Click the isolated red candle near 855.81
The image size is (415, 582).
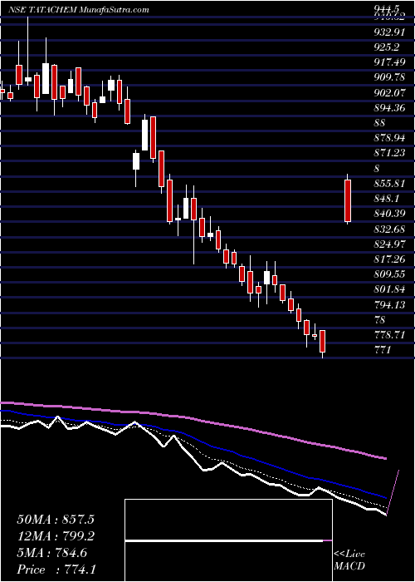click(x=348, y=200)
